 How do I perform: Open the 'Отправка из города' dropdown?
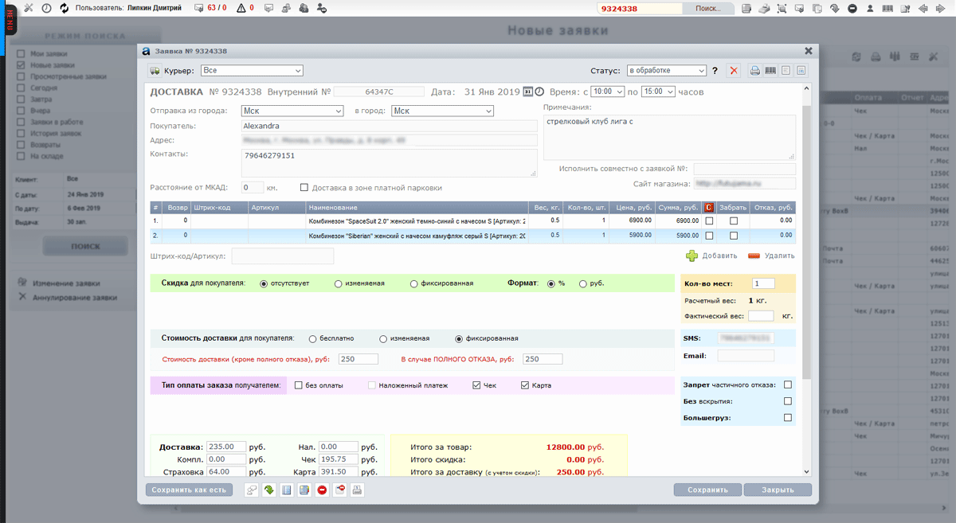292,111
